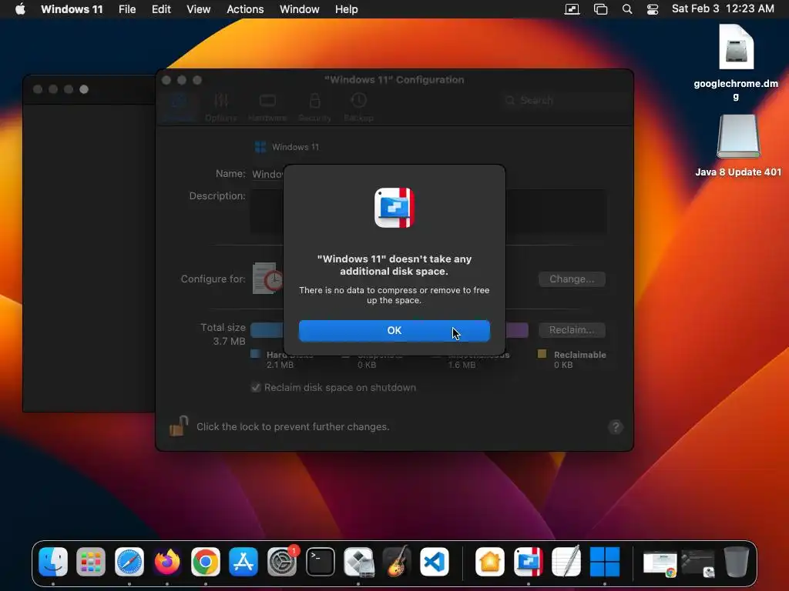Image resolution: width=789 pixels, height=591 pixels.
Task: Open the Windows 11 app menu
Action: [72, 9]
